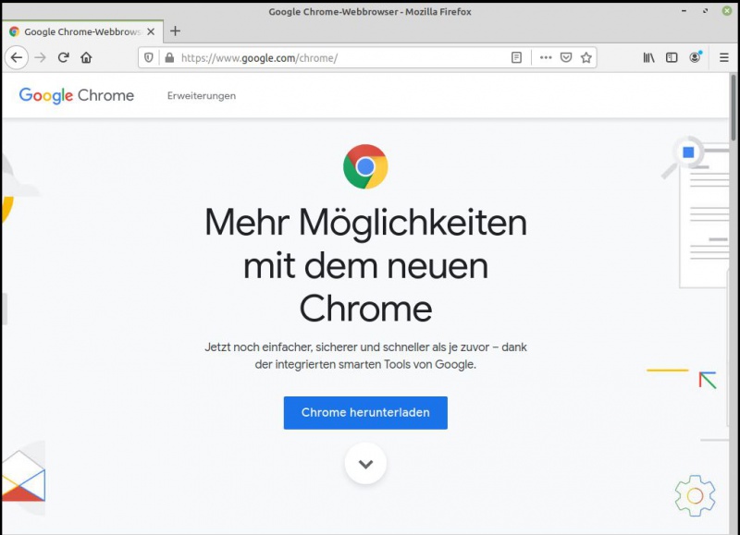This screenshot has height=535, width=740.
Task: Show site security padlock info
Action: (169, 57)
